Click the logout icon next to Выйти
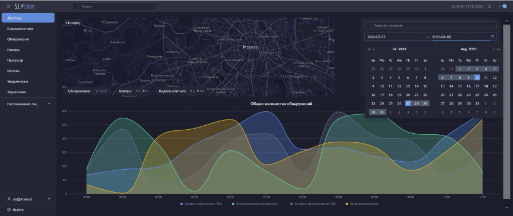The height and width of the screenshot is (216, 513). [9, 210]
